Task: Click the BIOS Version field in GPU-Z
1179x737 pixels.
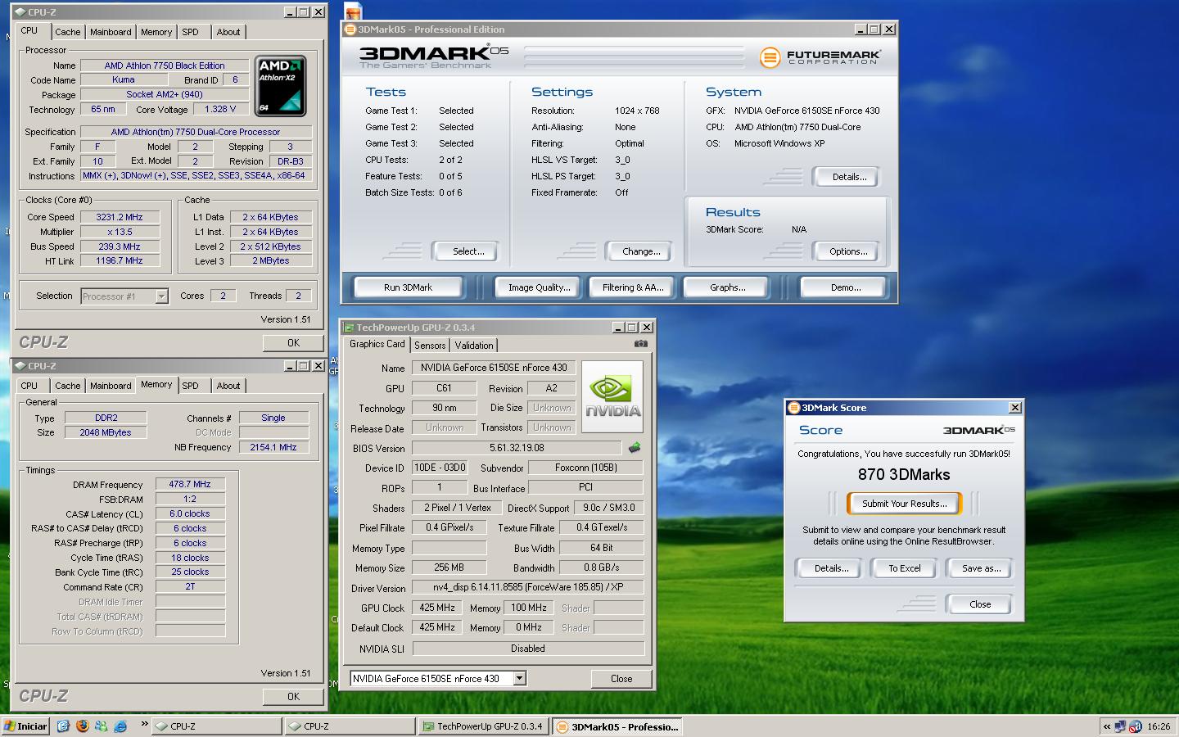Action: 517,448
